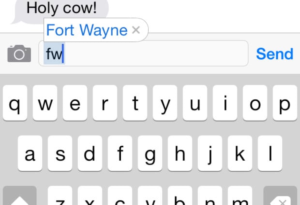The height and width of the screenshot is (205, 300).
Task: Tap the backspace delete key
Action: click(x=280, y=195)
